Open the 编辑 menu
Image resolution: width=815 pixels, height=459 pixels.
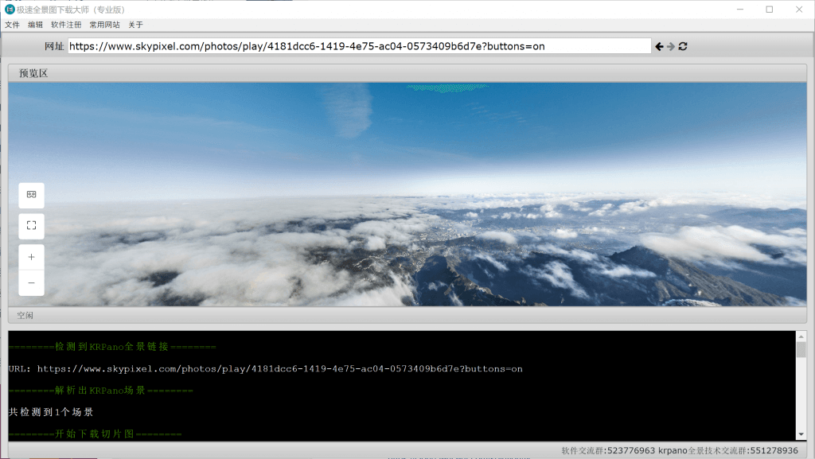pyautogui.click(x=36, y=25)
